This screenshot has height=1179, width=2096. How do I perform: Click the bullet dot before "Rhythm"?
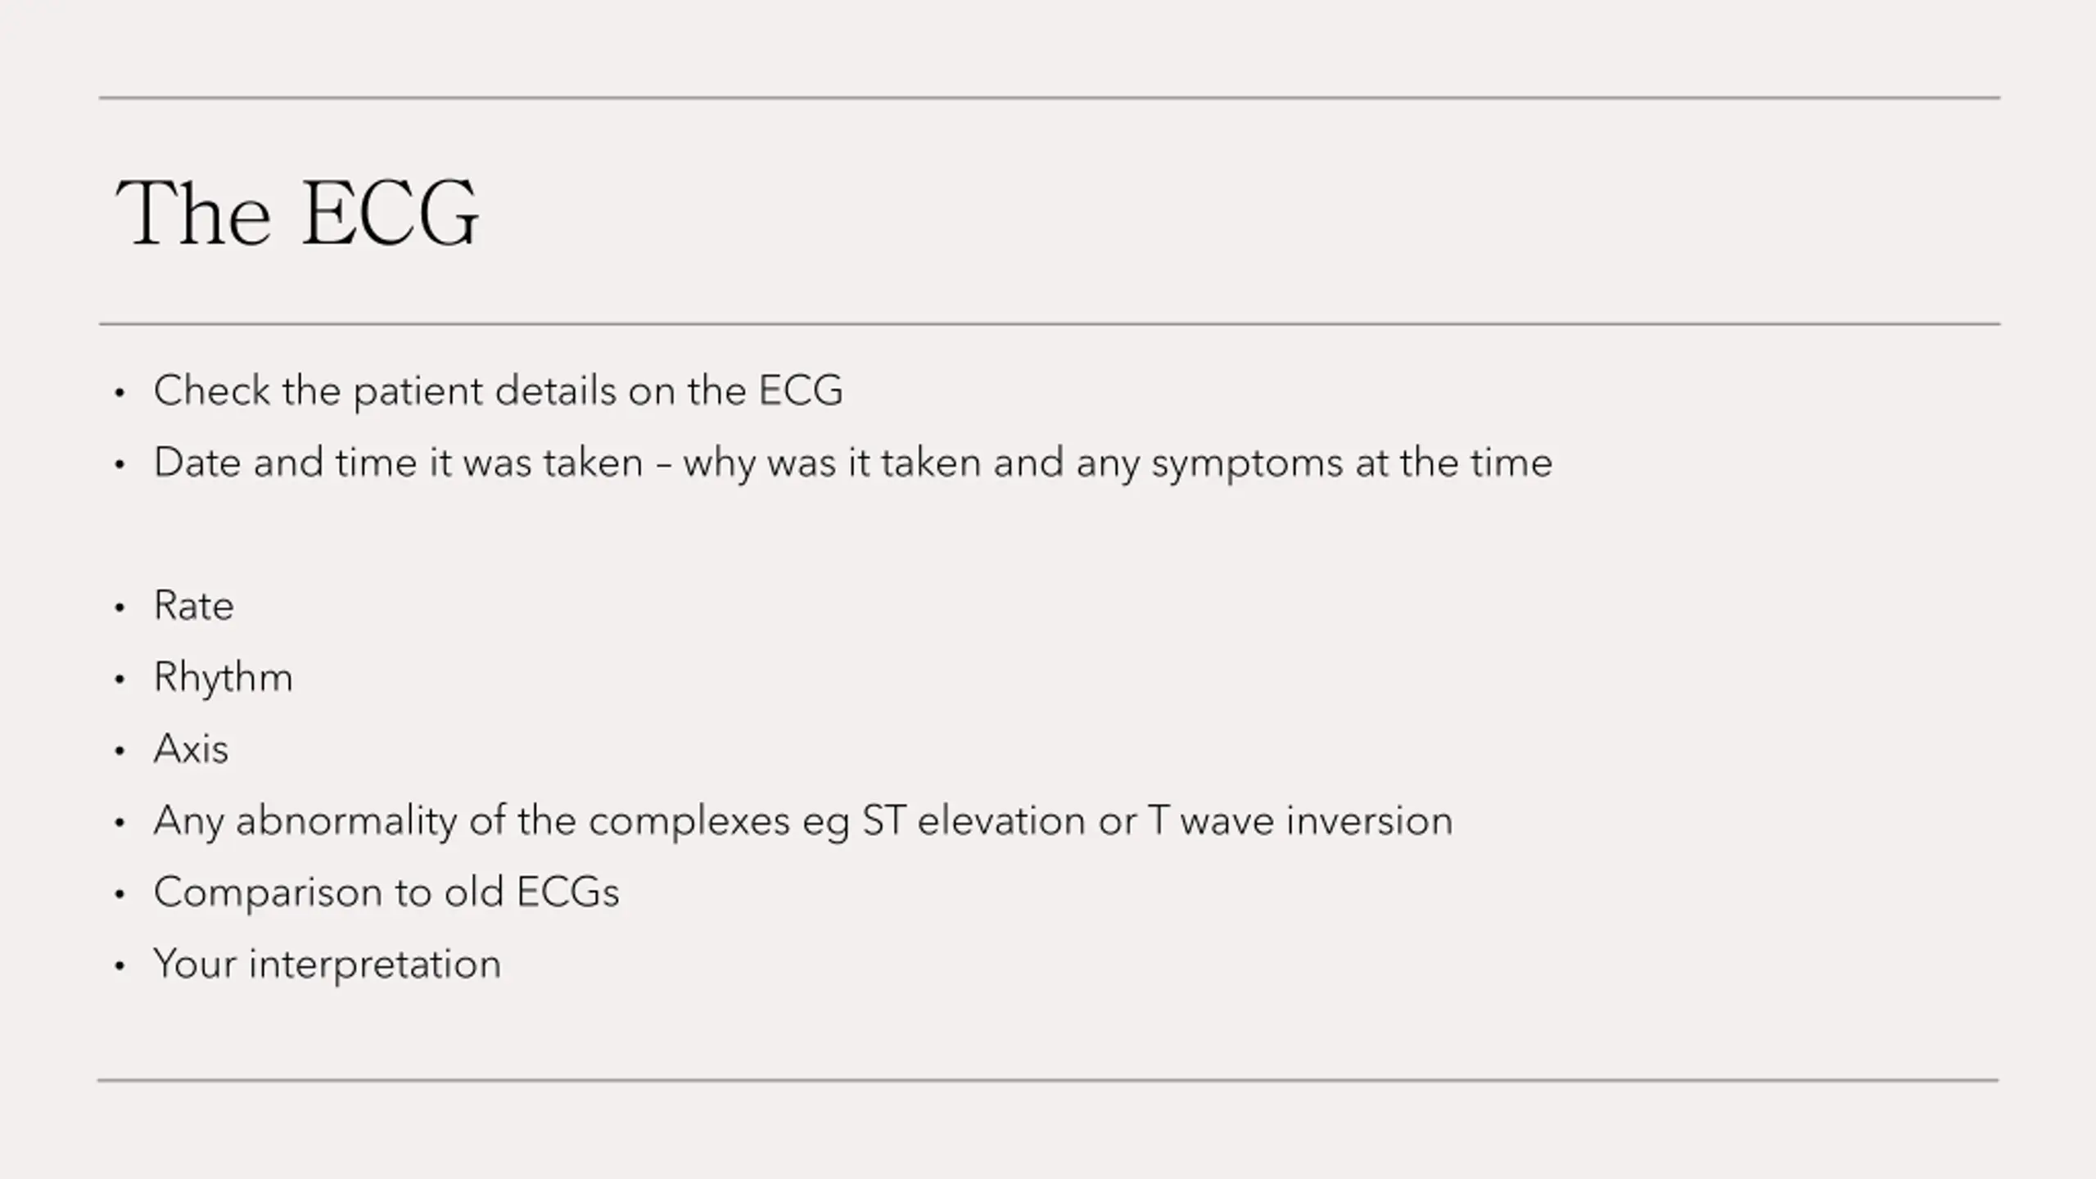[x=120, y=680]
